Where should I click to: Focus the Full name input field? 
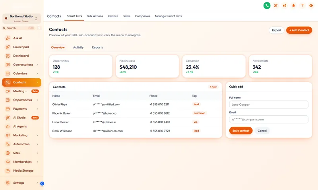(x=269, y=105)
